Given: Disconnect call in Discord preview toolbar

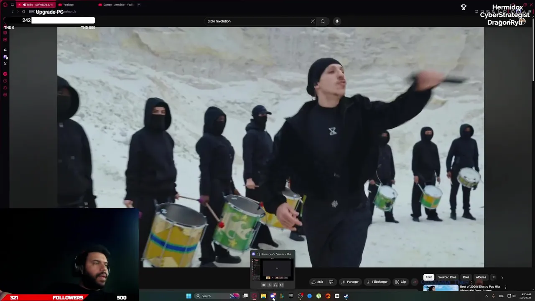Looking at the screenshot, I should (x=281, y=285).
